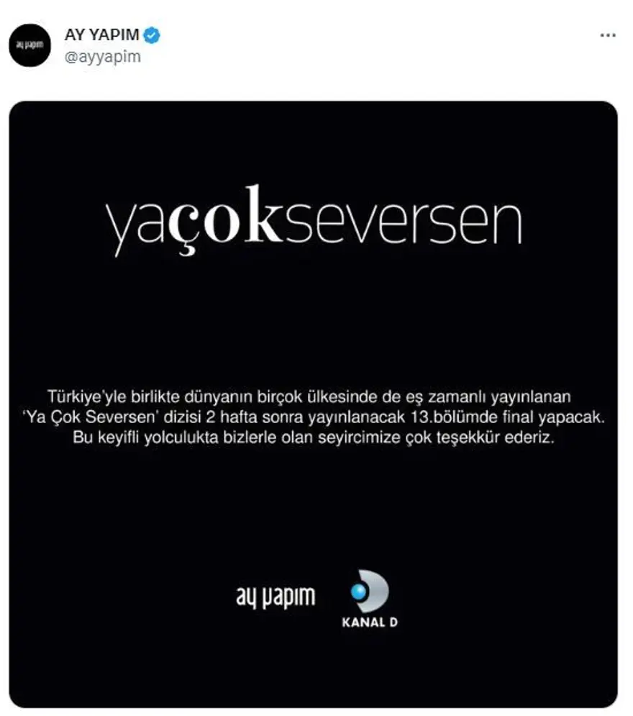Image resolution: width=633 pixels, height=716 pixels.
Task: Open the three-dot more options menu
Action: [607, 35]
